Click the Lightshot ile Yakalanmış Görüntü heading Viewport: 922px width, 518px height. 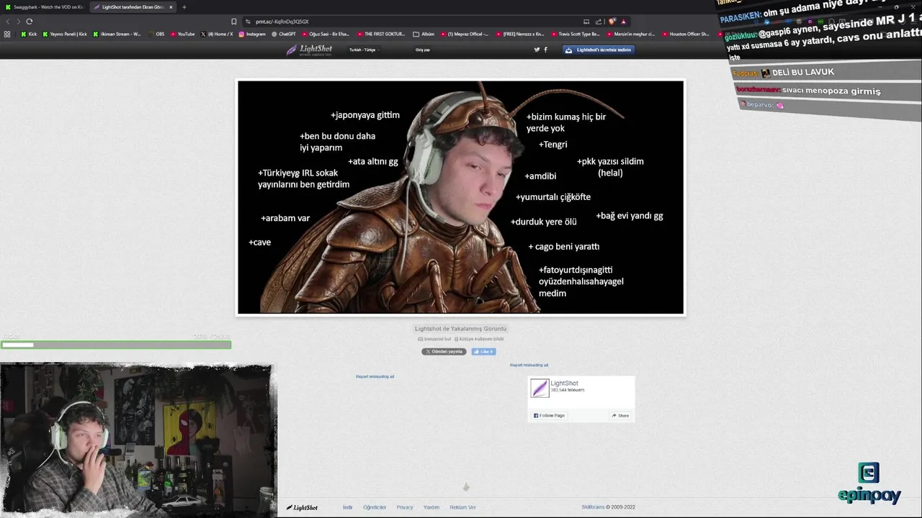click(460, 329)
